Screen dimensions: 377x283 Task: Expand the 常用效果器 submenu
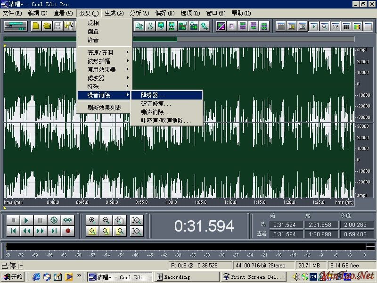point(101,69)
